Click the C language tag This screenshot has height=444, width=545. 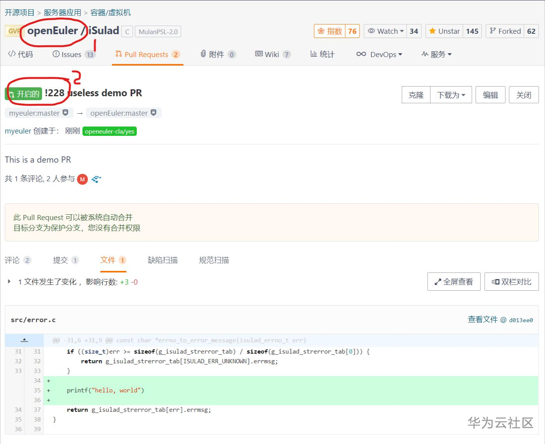tap(127, 31)
